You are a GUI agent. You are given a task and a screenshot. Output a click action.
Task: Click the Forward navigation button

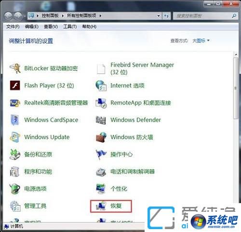[18, 16]
